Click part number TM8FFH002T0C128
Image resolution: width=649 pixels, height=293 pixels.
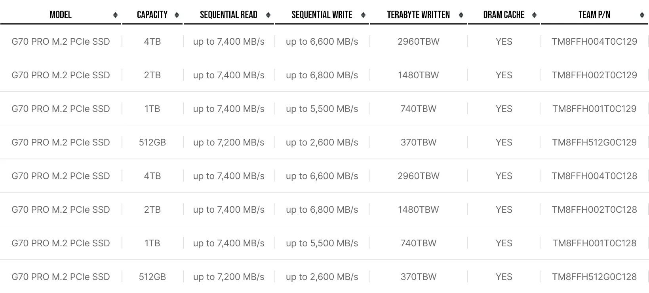[594, 210]
